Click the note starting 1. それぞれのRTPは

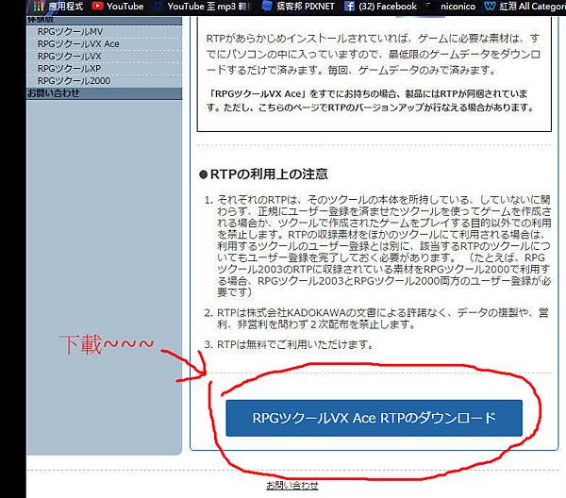click(x=378, y=246)
